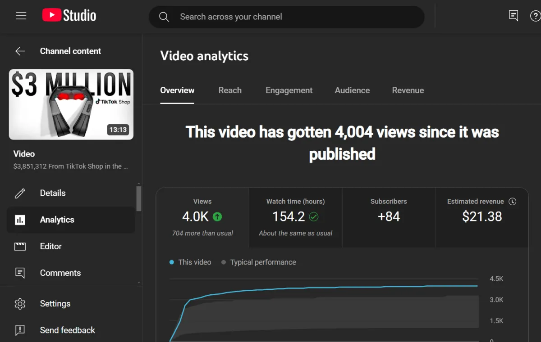The image size is (541, 342).
Task: Click the 4.5K axis label
Action: pos(497,279)
